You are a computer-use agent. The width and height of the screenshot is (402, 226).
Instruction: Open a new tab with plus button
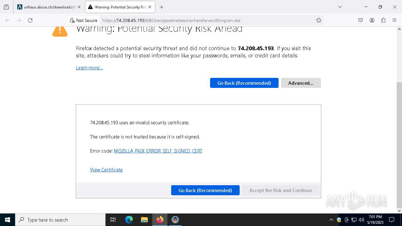pos(161,7)
